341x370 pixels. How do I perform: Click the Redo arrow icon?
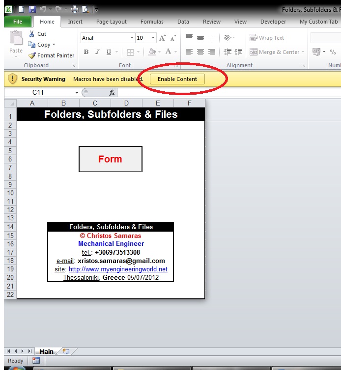click(x=58, y=9)
